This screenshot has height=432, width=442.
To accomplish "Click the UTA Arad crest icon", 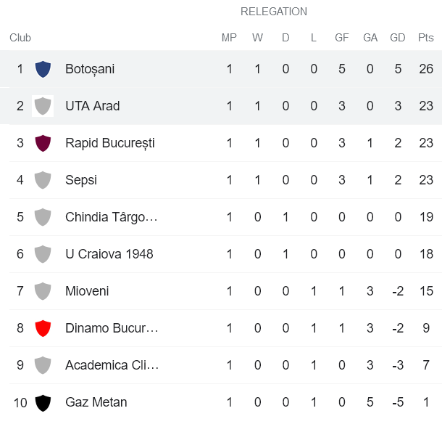I will pos(43,106).
